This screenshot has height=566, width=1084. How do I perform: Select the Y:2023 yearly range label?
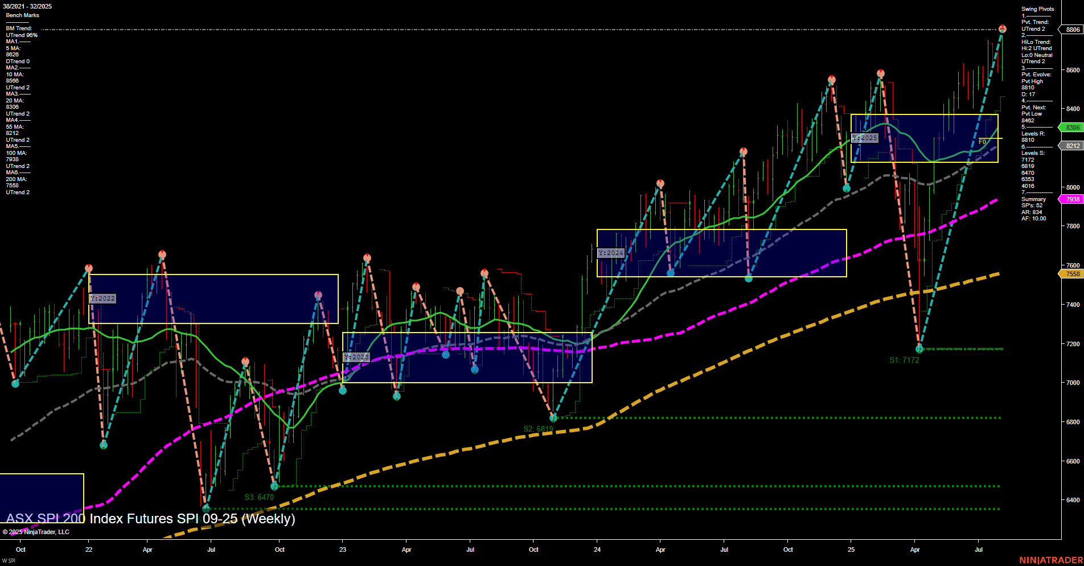pos(356,357)
